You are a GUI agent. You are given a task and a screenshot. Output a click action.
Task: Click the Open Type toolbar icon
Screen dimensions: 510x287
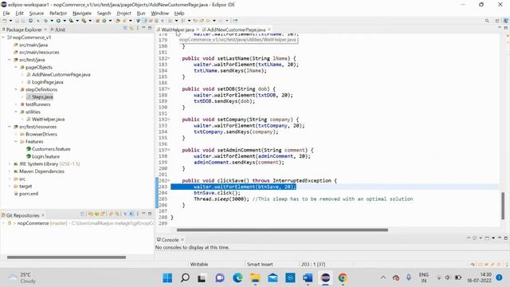pyautogui.click(x=118, y=21)
